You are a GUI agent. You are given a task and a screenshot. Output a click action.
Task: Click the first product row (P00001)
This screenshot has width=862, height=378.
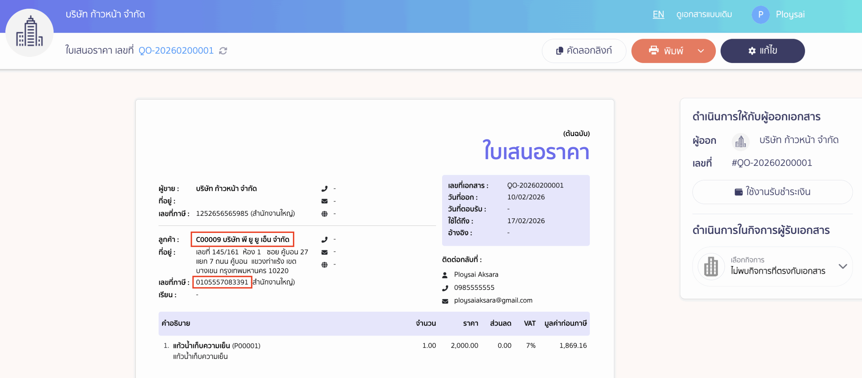(217, 346)
